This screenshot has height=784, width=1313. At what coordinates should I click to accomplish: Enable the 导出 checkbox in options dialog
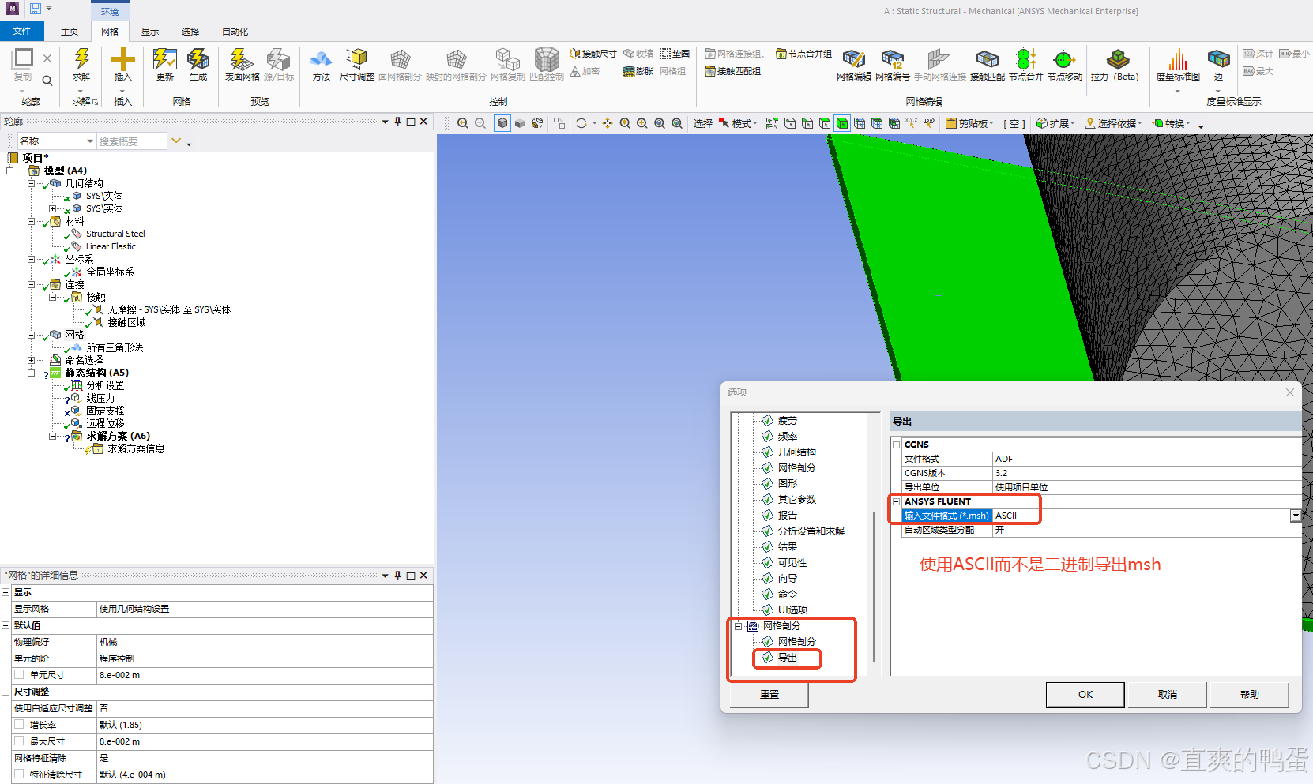(x=767, y=658)
